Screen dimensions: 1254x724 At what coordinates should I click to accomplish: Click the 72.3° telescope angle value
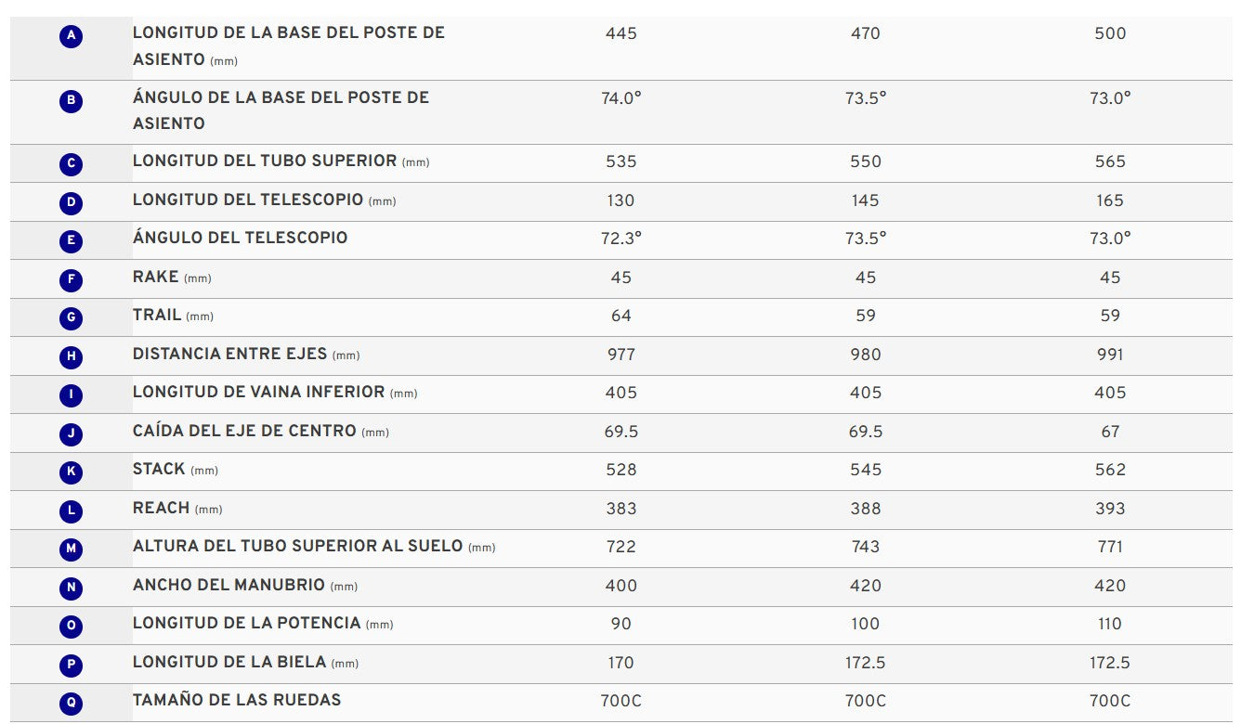(x=621, y=239)
